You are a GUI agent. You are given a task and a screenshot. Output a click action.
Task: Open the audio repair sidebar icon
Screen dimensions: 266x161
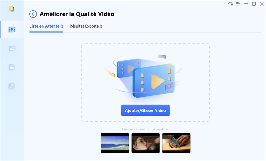[12, 86]
